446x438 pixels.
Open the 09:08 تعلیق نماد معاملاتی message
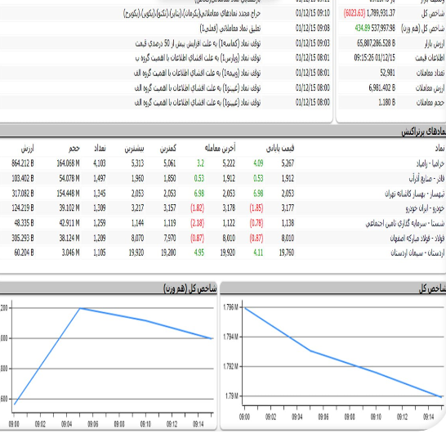click(x=230, y=28)
